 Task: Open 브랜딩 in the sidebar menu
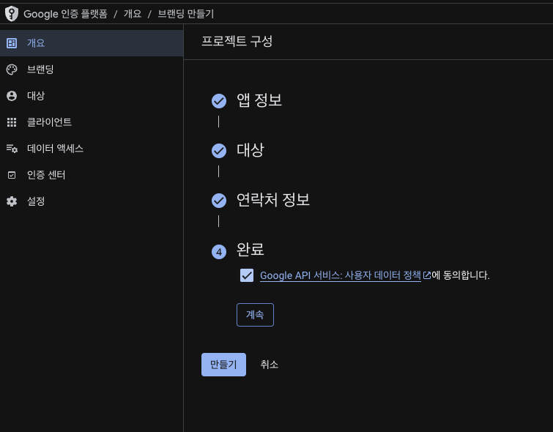coord(40,70)
